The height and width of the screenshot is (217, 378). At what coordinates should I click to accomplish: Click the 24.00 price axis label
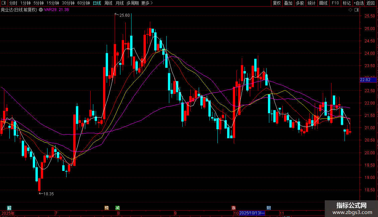pos(370,53)
